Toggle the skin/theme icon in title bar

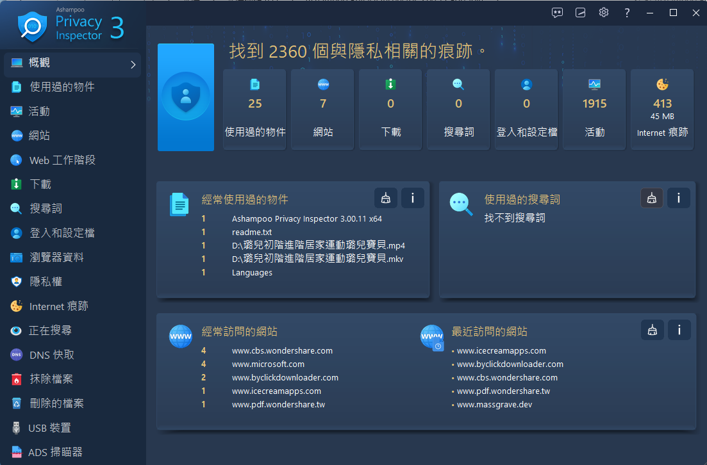pyautogui.click(x=580, y=13)
